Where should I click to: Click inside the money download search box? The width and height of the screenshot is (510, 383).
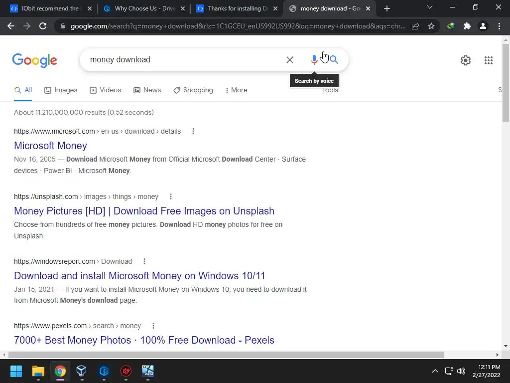pyautogui.click(x=185, y=60)
